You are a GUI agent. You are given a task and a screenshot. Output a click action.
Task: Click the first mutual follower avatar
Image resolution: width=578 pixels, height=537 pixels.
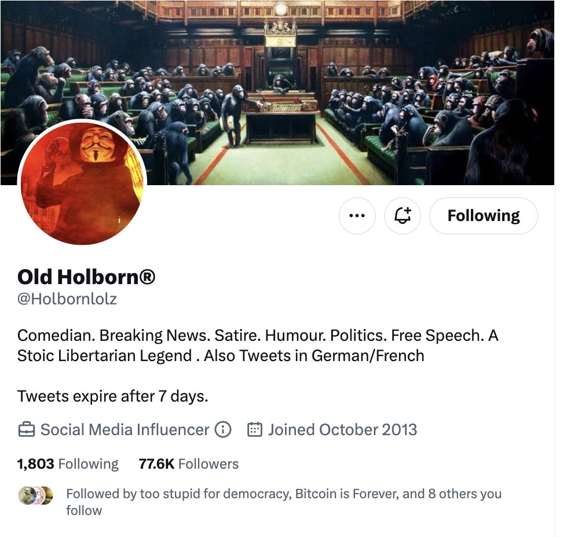point(26,495)
